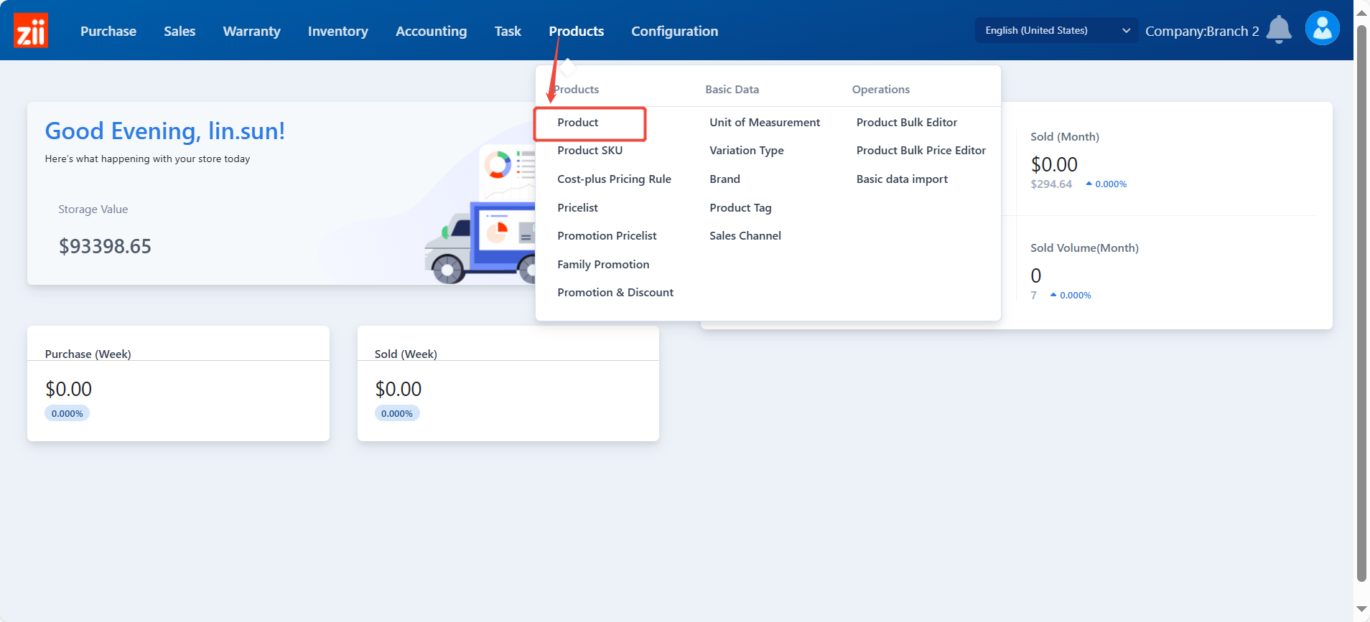The image size is (1370, 622).
Task: Open the notification bell
Action: [1278, 30]
